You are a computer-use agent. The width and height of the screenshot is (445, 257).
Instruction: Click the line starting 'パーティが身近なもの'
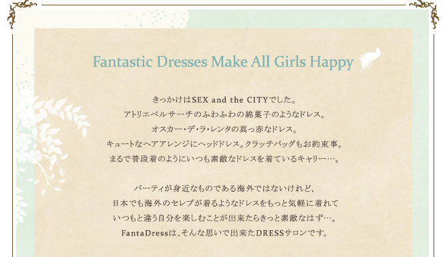(x=225, y=188)
